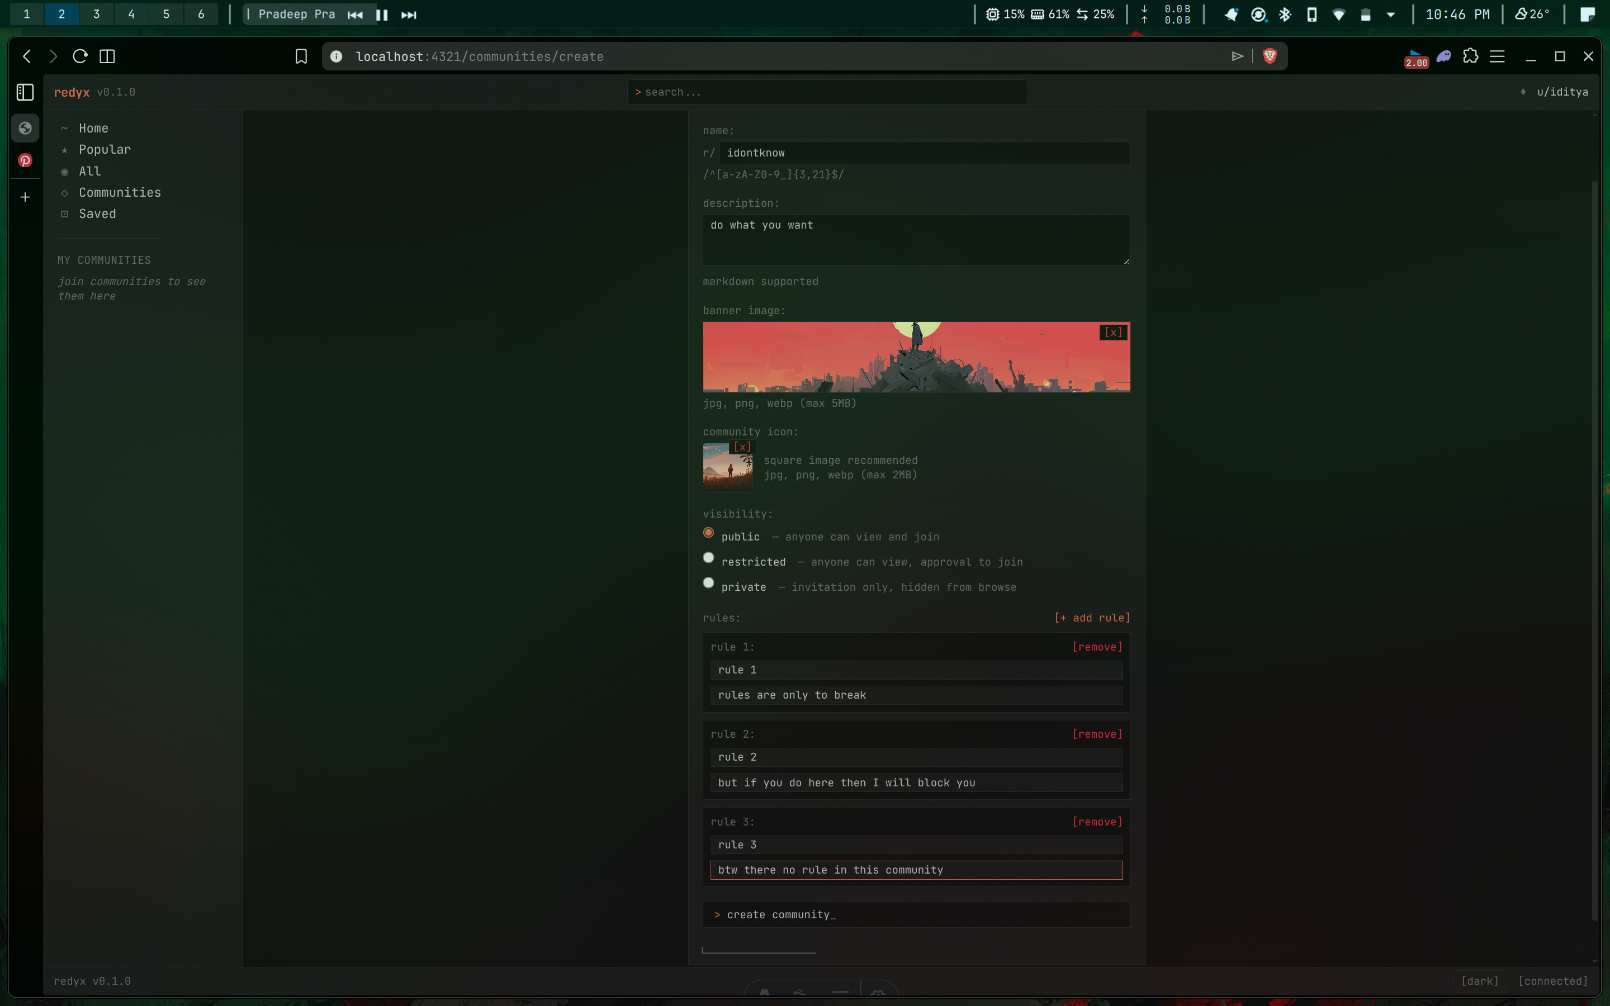The image size is (1610, 1006).
Task: Remove the banner image with [x]
Action: pos(1113,332)
